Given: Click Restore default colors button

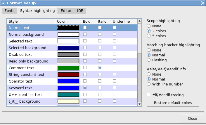Looking at the screenshot, I should point(173,103).
